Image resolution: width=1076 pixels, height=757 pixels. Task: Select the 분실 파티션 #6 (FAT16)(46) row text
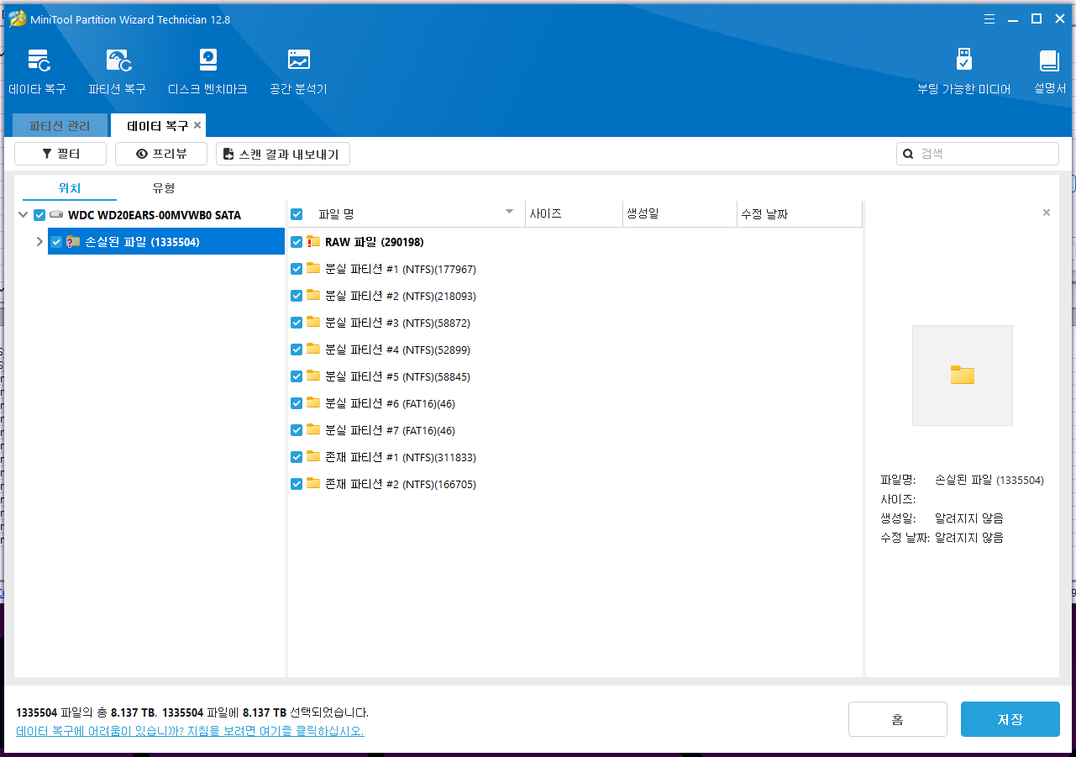(390, 403)
